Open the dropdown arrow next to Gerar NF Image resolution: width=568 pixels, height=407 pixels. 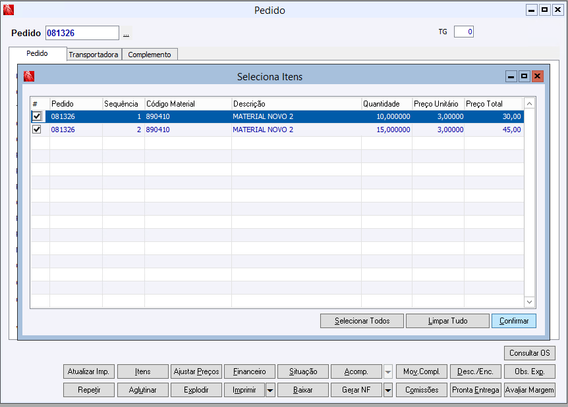tap(388, 390)
